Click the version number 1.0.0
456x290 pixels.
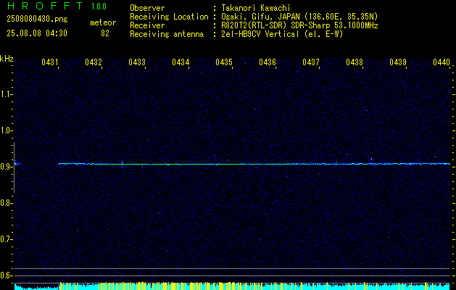tap(99, 7)
